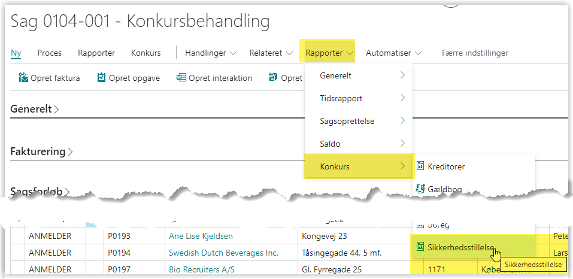Open Swedish Dutch Beverages Inc. link
573x279 pixels.
[x=223, y=253]
